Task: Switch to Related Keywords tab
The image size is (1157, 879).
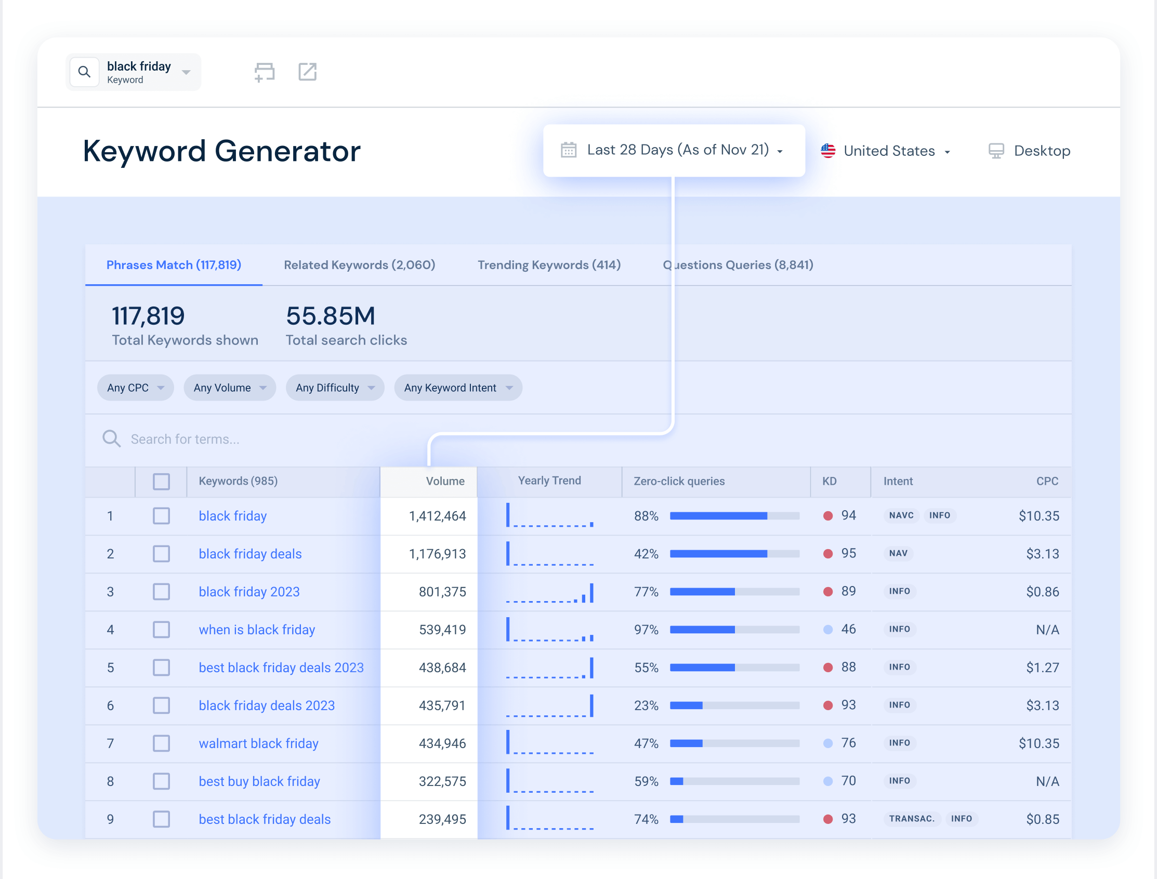Action: [x=359, y=265]
